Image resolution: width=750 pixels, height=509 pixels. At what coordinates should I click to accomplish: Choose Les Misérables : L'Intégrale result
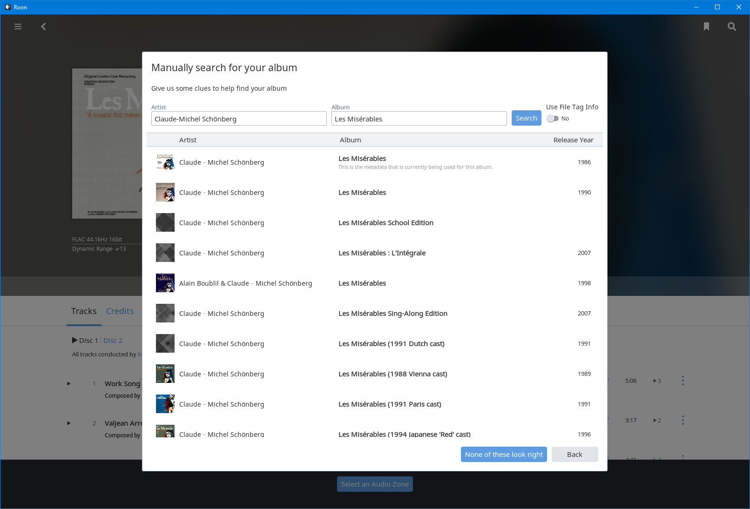point(375,253)
